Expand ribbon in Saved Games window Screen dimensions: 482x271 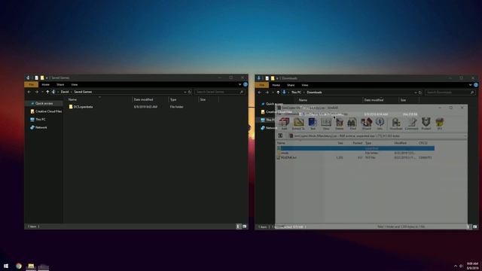tap(239, 84)
